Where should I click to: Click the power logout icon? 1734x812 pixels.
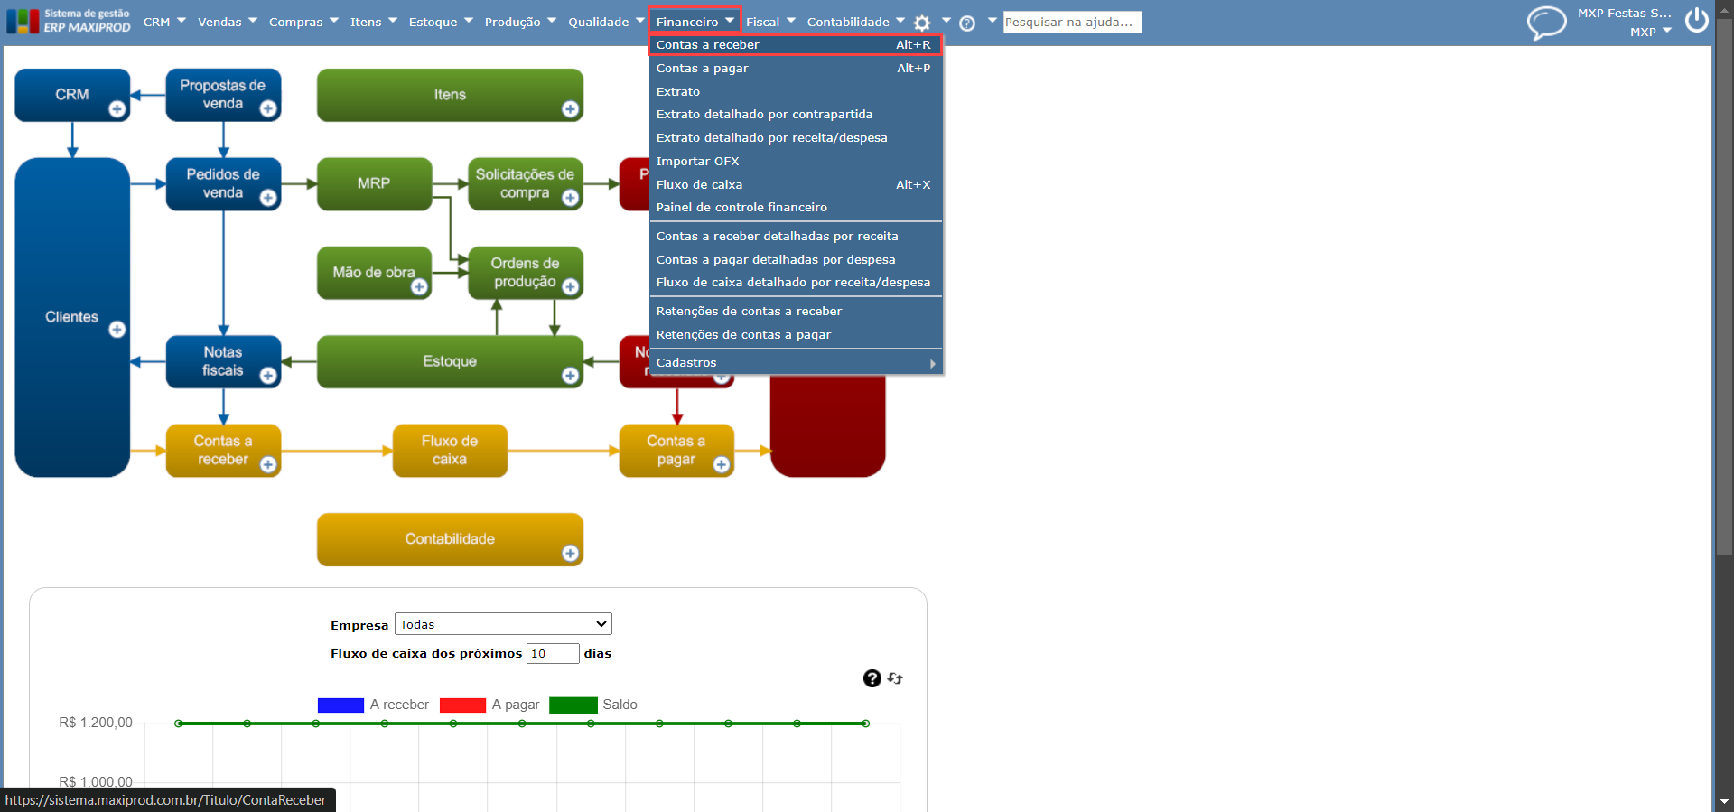tap(1697, 20)
